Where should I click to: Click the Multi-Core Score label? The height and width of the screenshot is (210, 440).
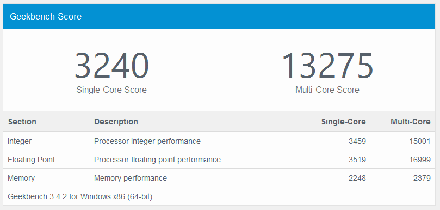pyautogui.click(x=327, y=90)
